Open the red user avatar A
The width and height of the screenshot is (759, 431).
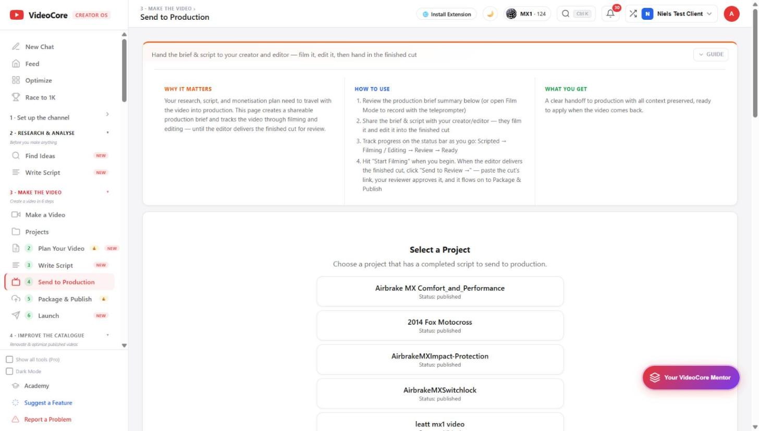pos(731,14)
